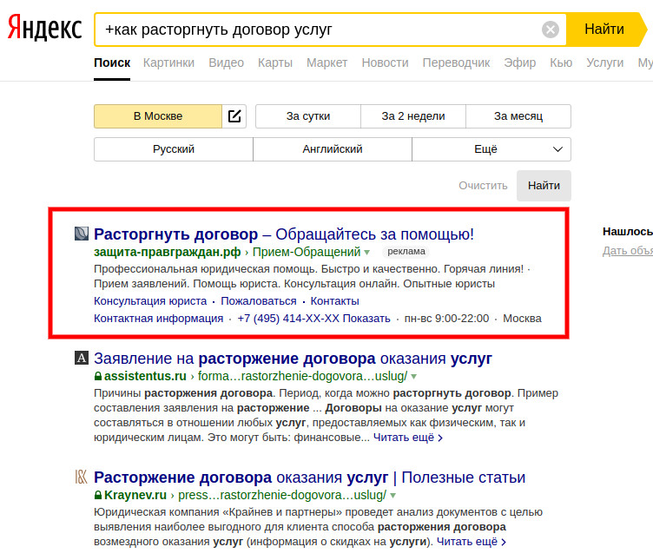Switch to the Видео tab
This screenshot has height=560, width=653.
point(226,63)
